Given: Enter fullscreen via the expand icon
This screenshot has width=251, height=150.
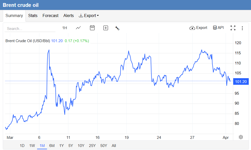Looking at the screenshot, I should [x=233, y=28].
